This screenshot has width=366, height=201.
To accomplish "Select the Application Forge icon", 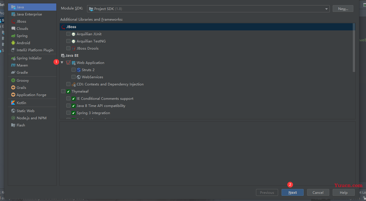I will [x=13, y=95].
